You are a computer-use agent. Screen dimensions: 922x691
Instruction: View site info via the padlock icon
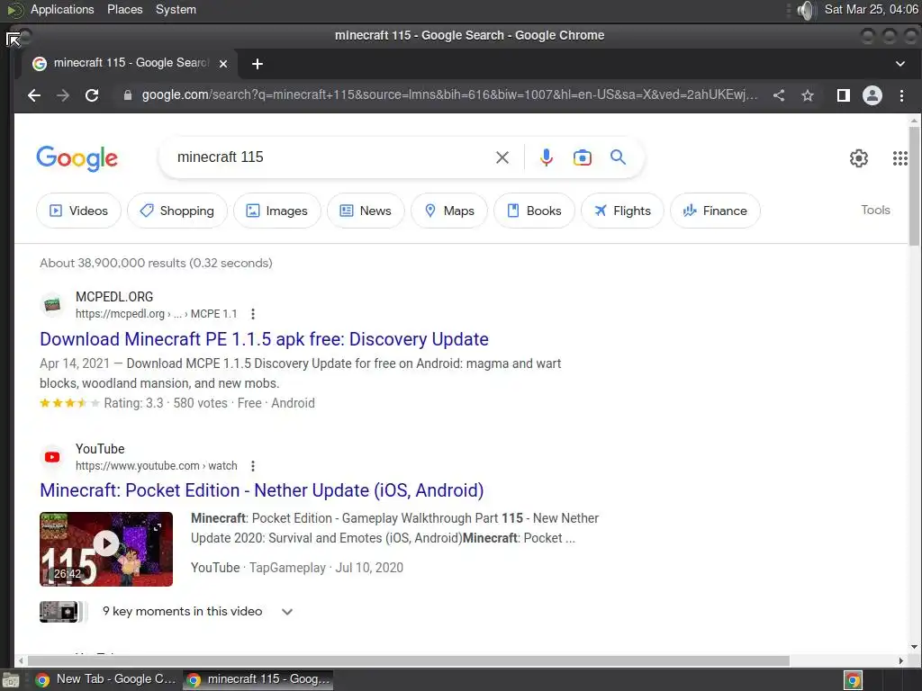[x=128, y=95]
